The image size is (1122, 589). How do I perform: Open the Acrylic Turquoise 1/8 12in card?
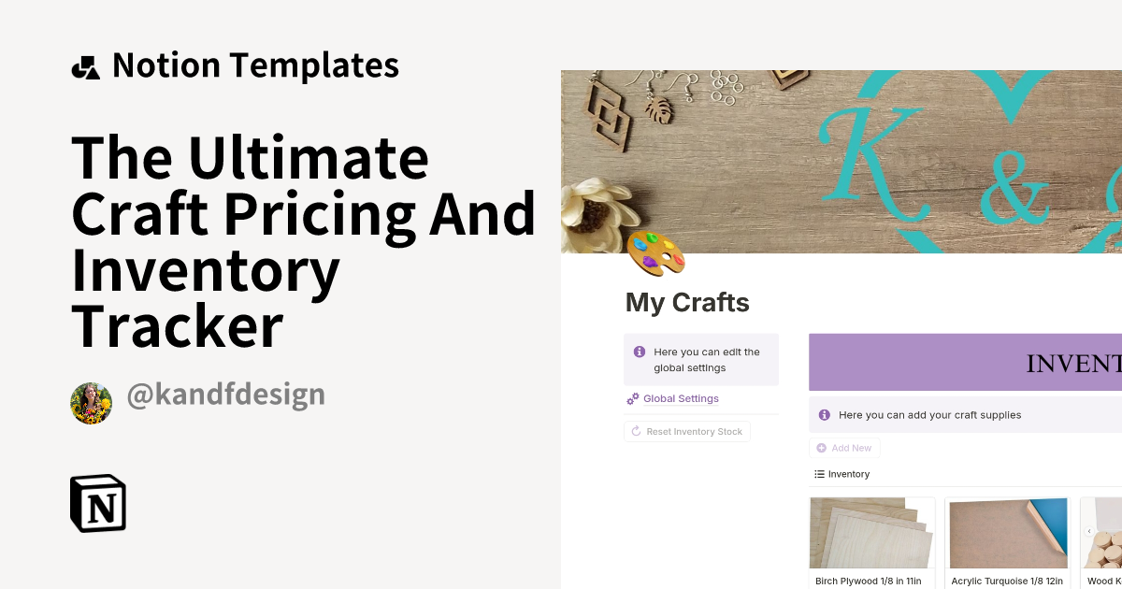(1007, 538)
